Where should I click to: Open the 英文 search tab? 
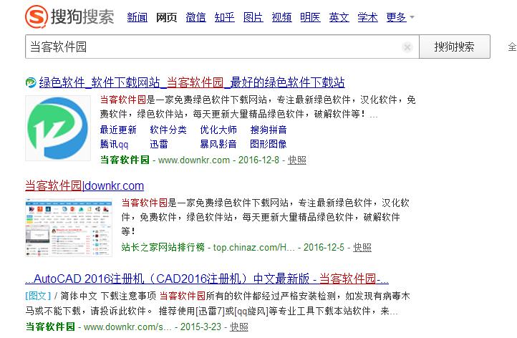coord(339,17)
